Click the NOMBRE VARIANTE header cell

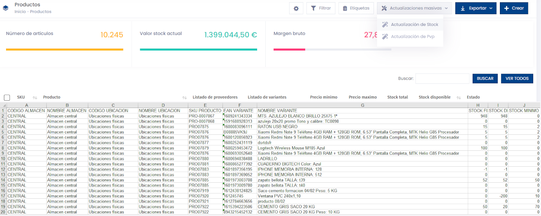click(x=362, y=111)
